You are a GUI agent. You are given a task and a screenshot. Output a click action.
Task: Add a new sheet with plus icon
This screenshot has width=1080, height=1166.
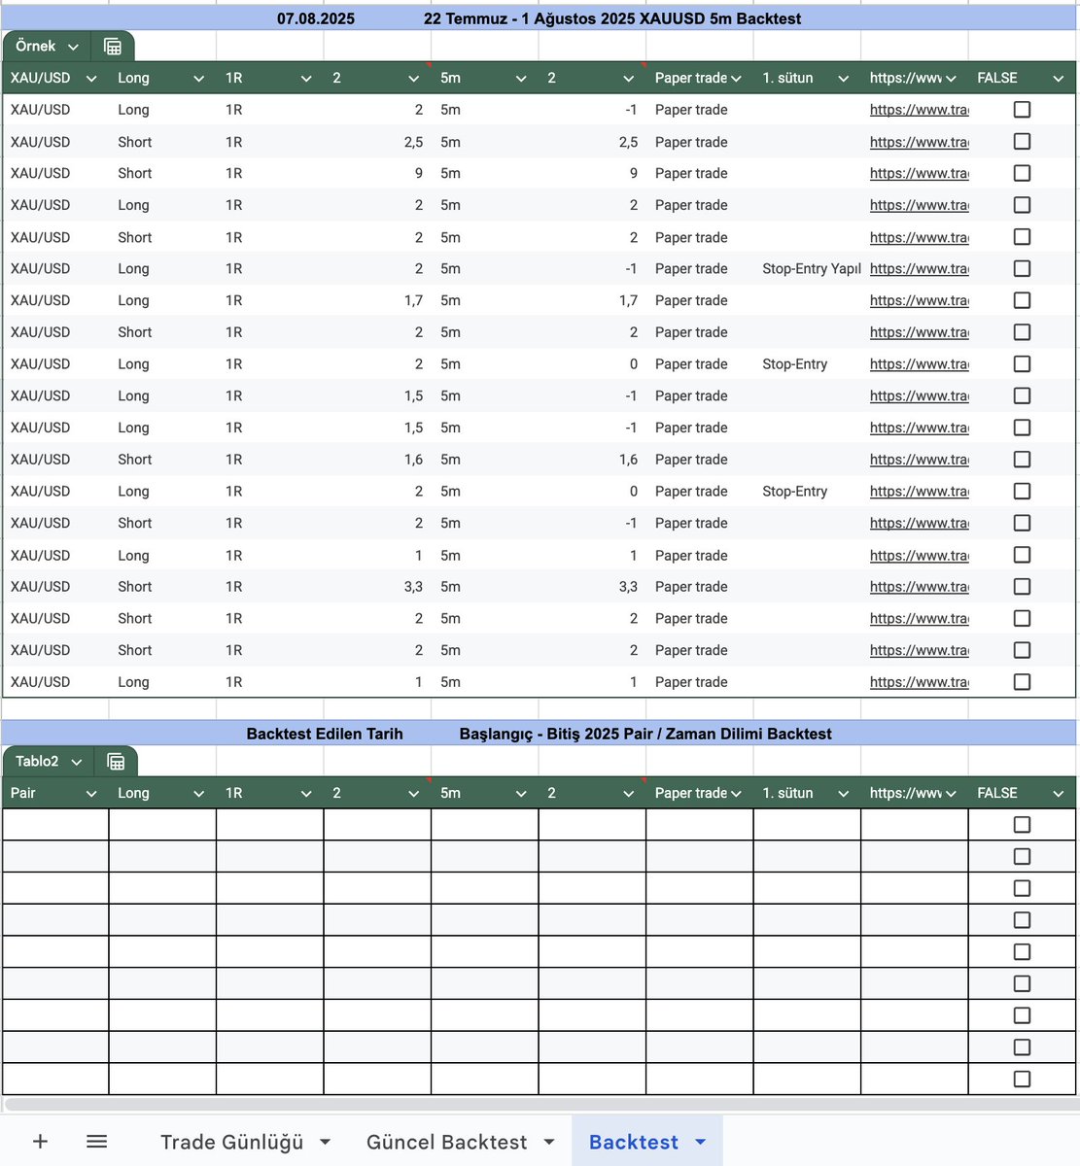40,1142
